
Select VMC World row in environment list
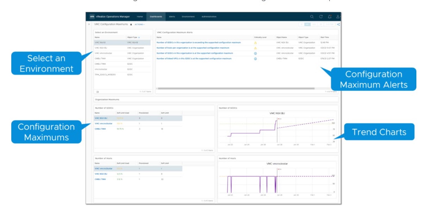tap(122, 43)
